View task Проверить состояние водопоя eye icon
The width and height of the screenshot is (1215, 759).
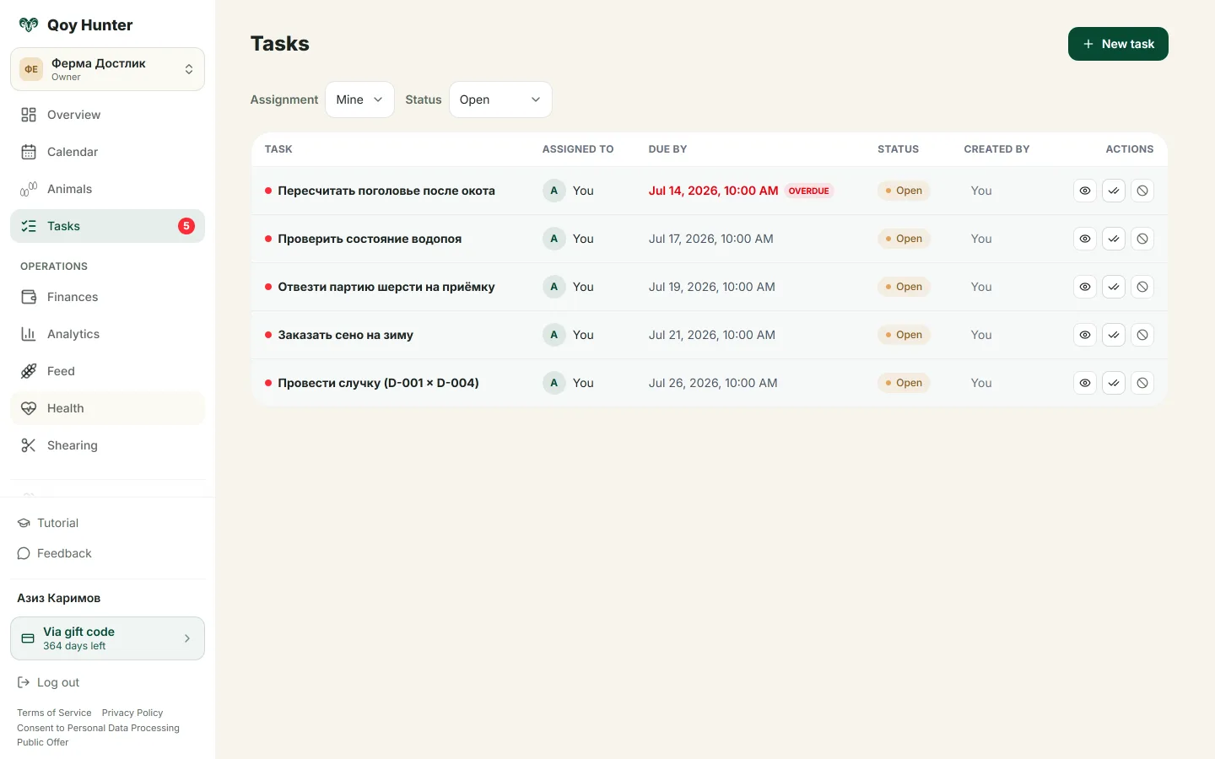coord(1085,239)
